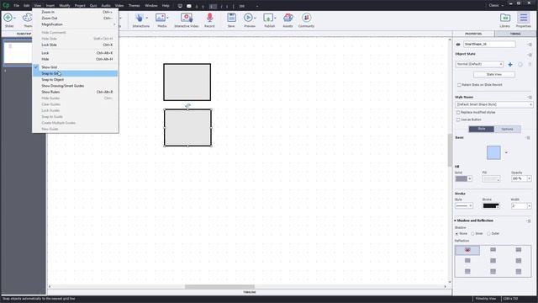Open the Solid fill type dropdown
Screen dimensions: 538x303
[x=470, y=178]
